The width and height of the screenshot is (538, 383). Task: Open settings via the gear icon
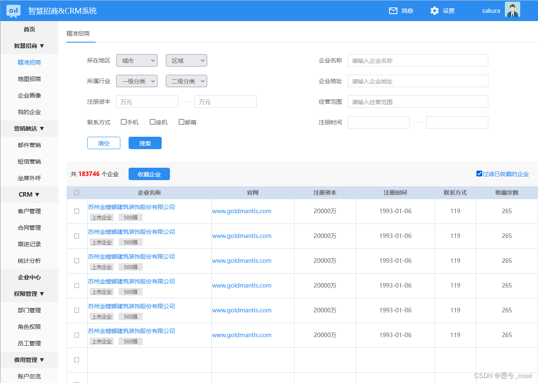pyautogui.click(x=434, y=11)
